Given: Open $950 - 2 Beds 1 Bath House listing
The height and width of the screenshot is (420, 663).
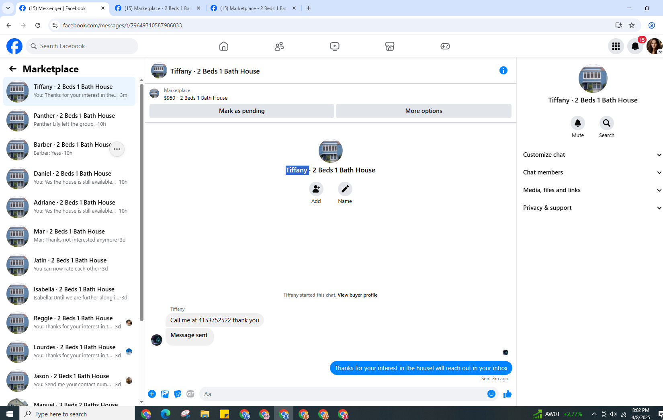Looking at the screenshot, I should coord(196,98).
